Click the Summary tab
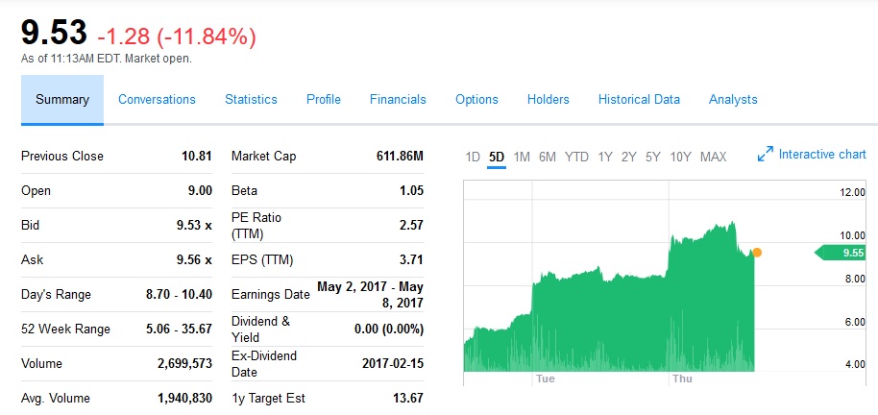Image resolution: width=878 pixels, height=415 pixels. 62,100
